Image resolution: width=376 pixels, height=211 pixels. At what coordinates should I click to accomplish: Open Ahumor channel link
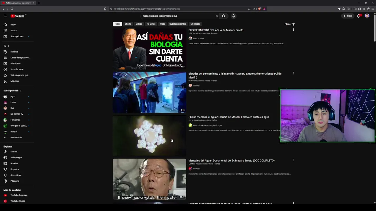[196, 86]
